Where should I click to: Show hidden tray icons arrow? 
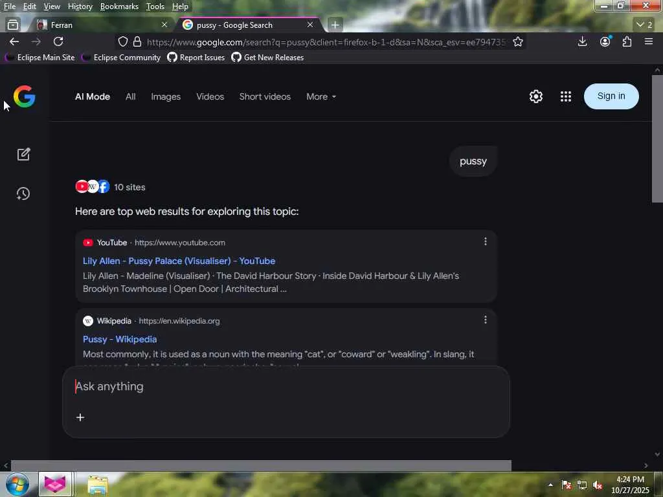550,485
